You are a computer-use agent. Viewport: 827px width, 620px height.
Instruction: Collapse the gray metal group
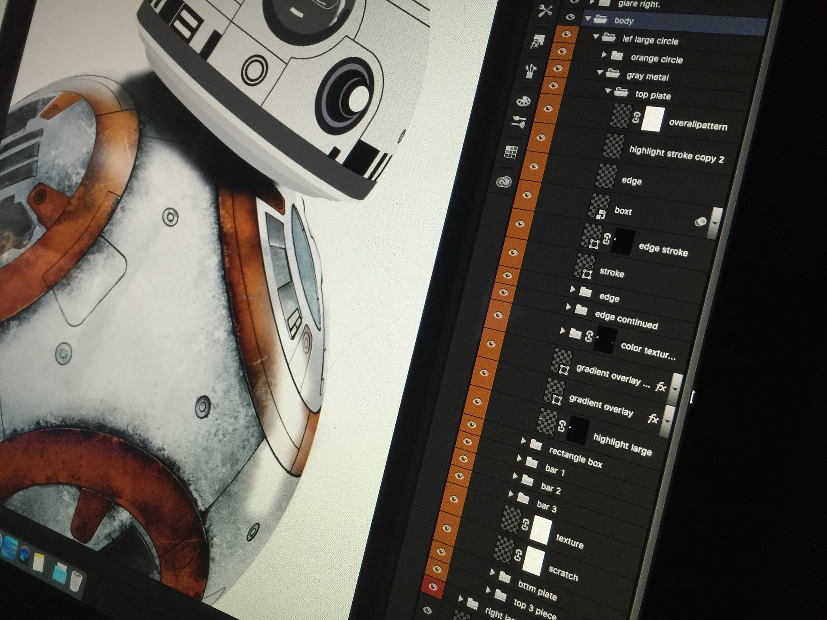(600, 73)
